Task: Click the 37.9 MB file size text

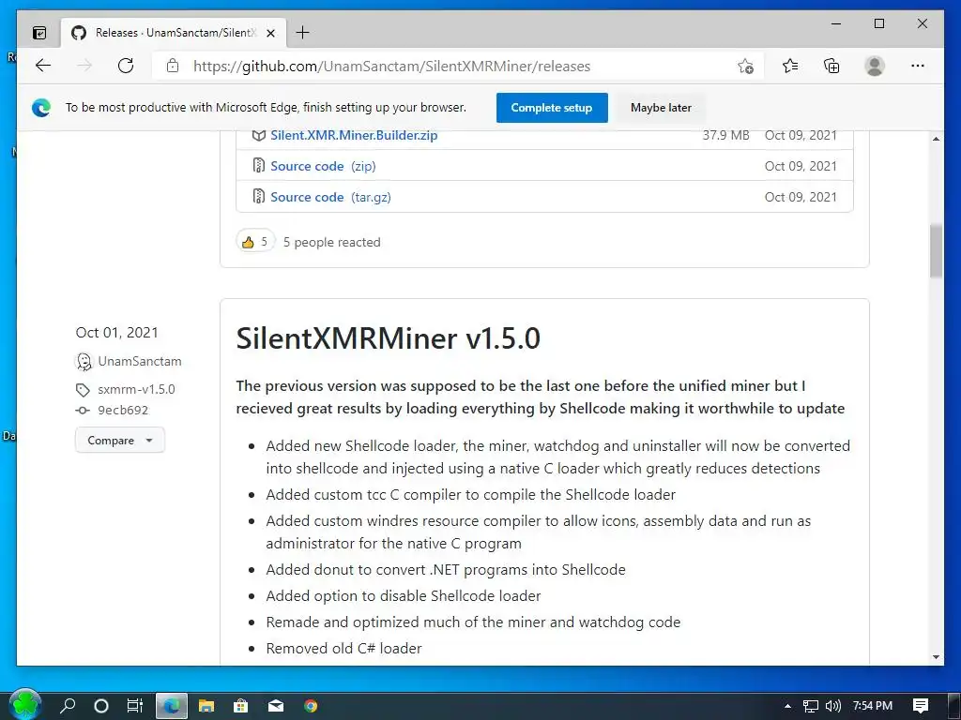Action: pyautogui.click(x=725, y=135)
